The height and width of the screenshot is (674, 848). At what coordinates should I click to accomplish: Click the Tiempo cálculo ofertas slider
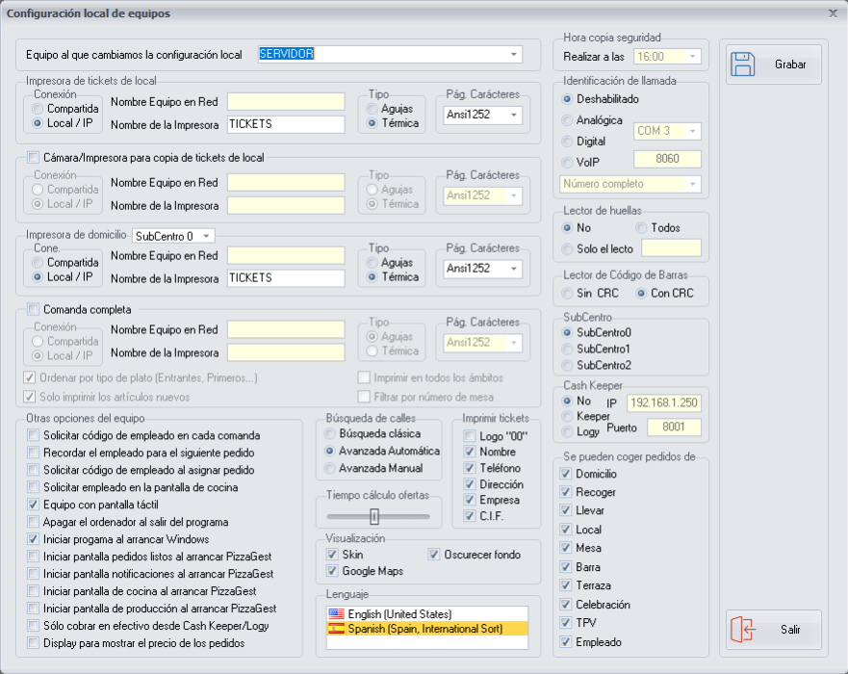coord(373,517)
